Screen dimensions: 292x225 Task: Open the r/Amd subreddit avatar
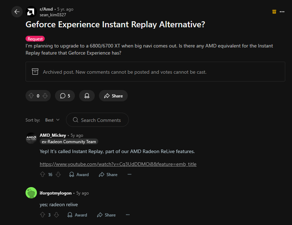tap(31, 12)
